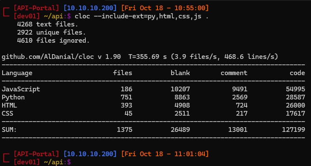Click the Language column header
This screenshot has width=311, height=166.
[x=17, y=73]
